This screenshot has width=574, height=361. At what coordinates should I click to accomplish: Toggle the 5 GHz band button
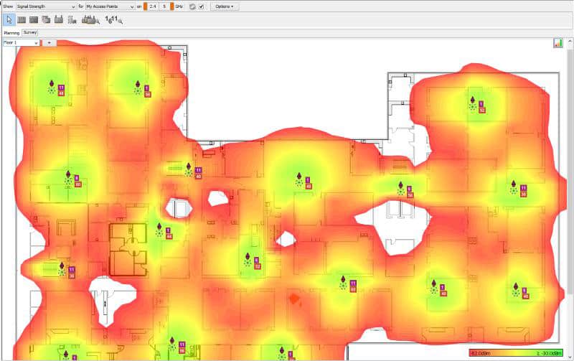(x=166, y=6)
